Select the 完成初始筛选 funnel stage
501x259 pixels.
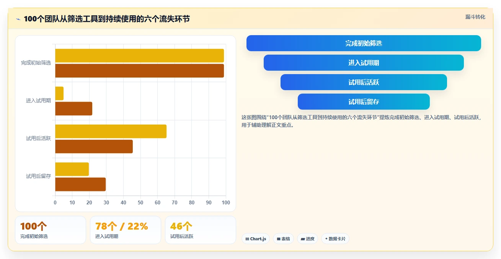(x=364, y=43)
